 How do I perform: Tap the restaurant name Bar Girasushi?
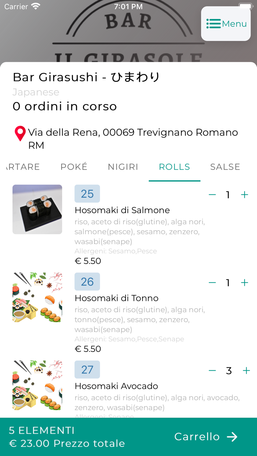[x=86, y=77]
